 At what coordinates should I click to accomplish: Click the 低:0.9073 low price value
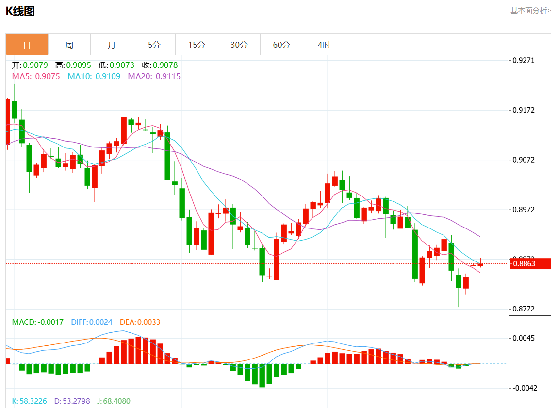[116, 65]
